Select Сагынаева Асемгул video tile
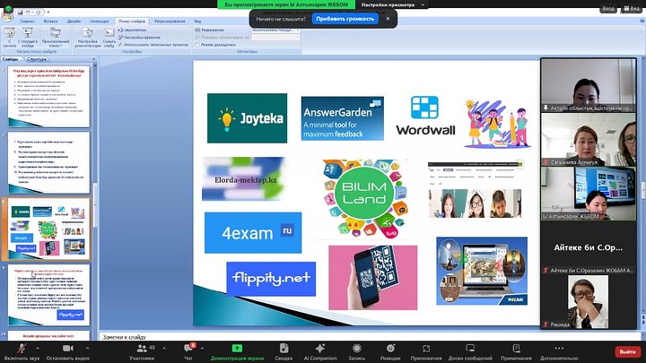Image resolution: width=646 pixels, height=363 pixels. pos(589,140)
